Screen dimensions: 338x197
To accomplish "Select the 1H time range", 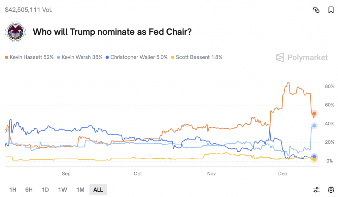I will [13, 190].
